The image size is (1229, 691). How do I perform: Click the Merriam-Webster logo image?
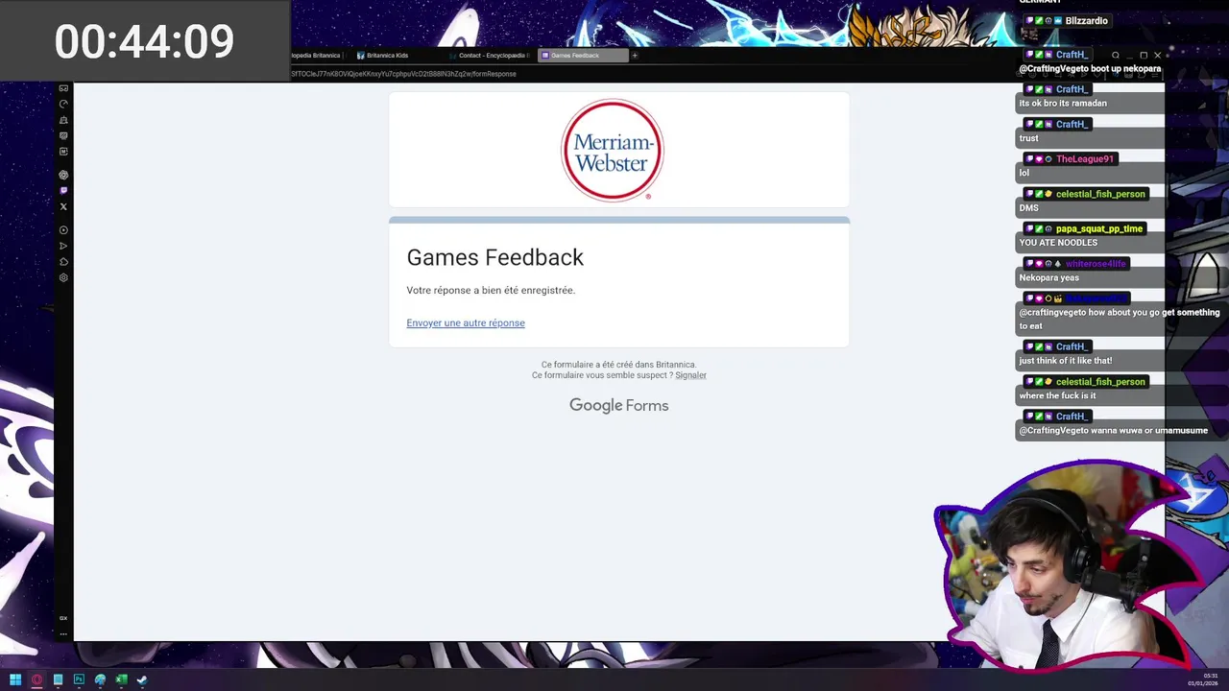(x=613, y=150)
